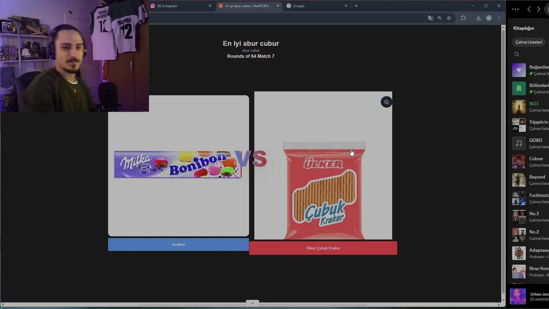Go back in Spotify
Screen dimensions: 549x309
pos(529,9)
